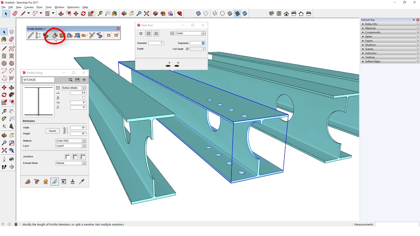Open Build Profile Member tool in Profile Builder toolbar

[31, 35]
